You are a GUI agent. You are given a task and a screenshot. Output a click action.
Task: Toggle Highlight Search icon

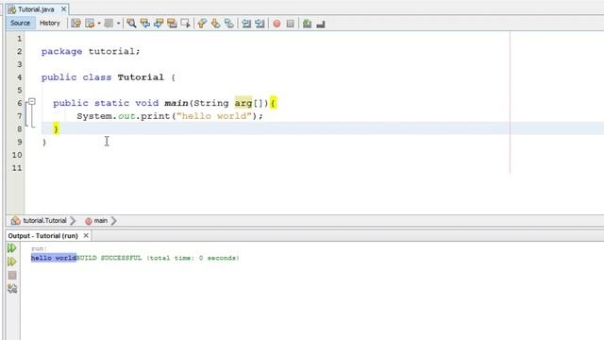[172, 24]
